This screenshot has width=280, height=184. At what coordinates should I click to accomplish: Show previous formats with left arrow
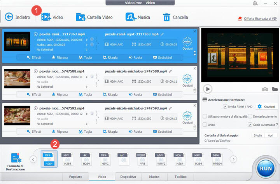[x=33, y=159]
